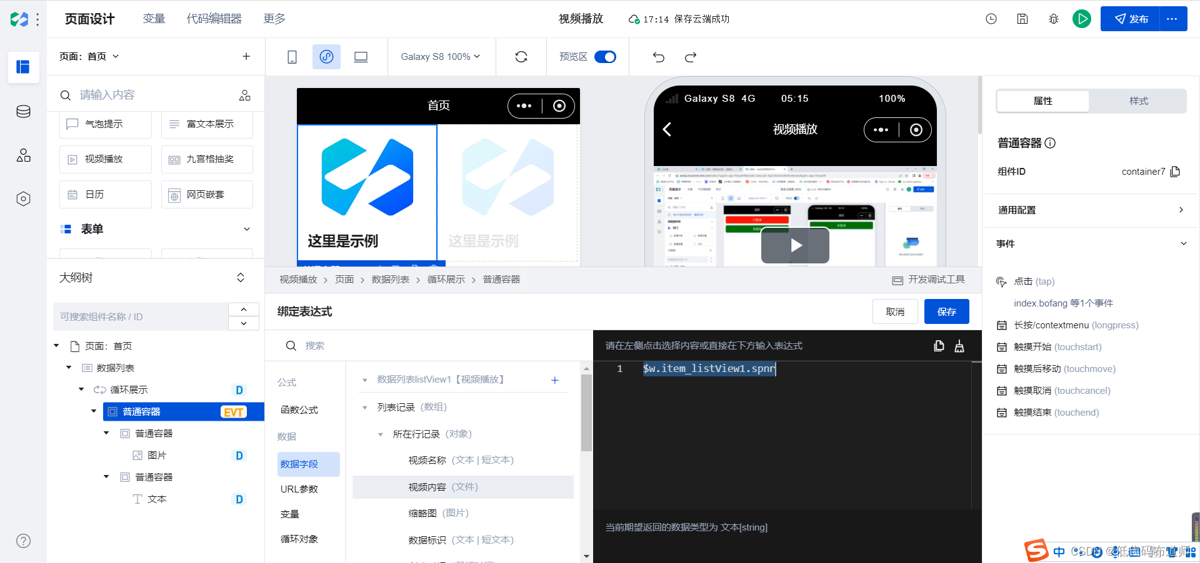
Task: Undo the last action
Action: click(659, 57)
